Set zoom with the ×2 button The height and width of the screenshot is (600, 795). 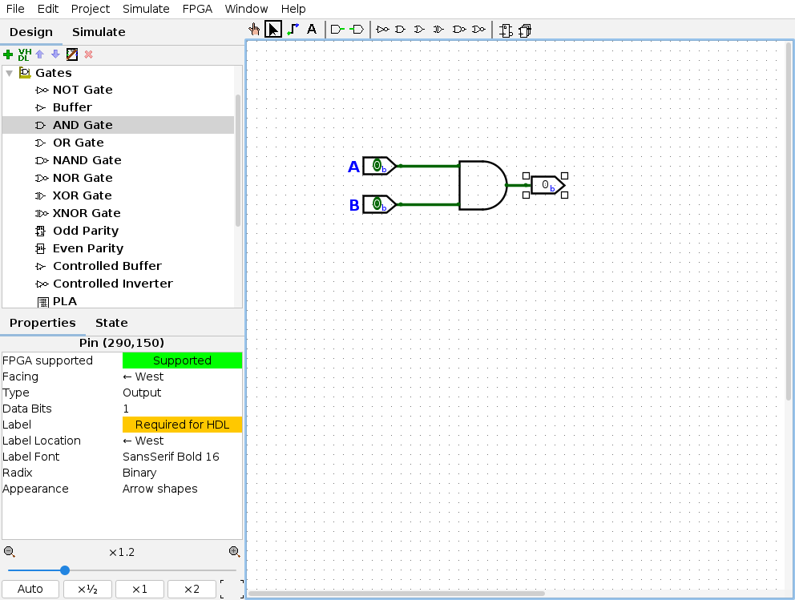point(192,589)
